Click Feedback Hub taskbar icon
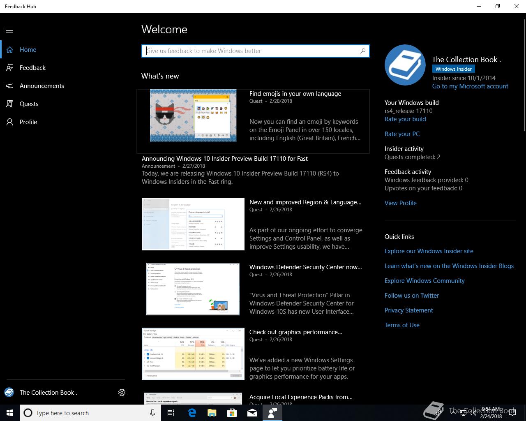 pos(272,413)
